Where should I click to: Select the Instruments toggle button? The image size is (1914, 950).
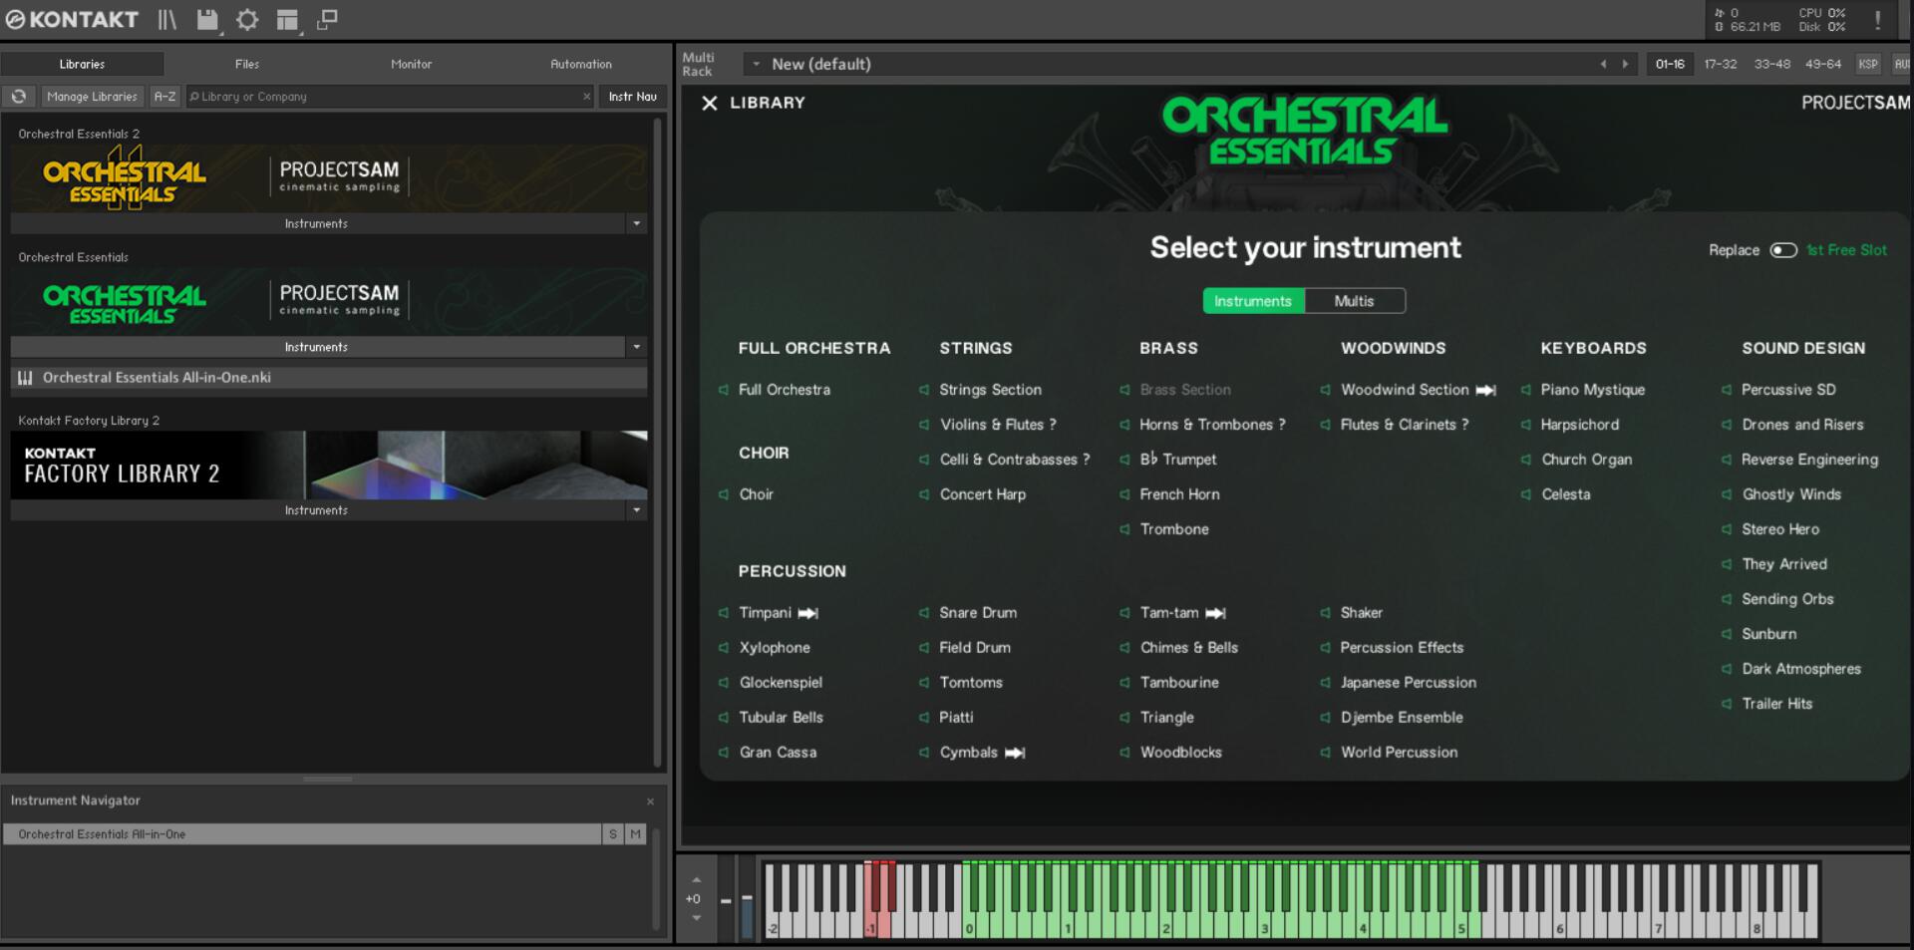click(1253, 301)
